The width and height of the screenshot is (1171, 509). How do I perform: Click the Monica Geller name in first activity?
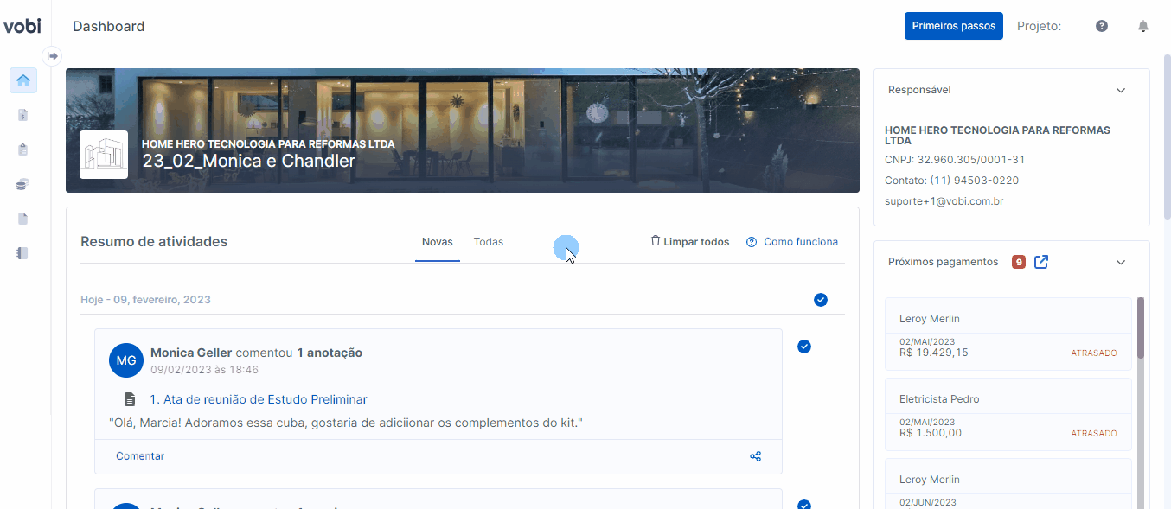191,353
